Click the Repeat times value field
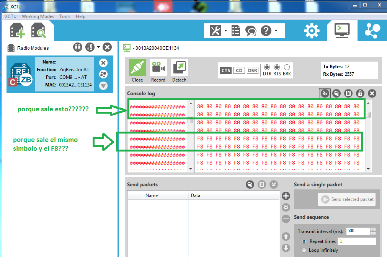Screen dimensions: 387x264 click(357, 241)
